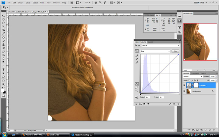Select the Clone Stamp tool
Screen dimensions: 219x137
point(4,45)
